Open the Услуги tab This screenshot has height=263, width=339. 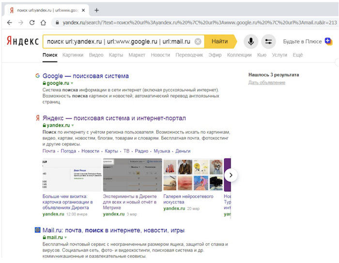click(279, 55)
